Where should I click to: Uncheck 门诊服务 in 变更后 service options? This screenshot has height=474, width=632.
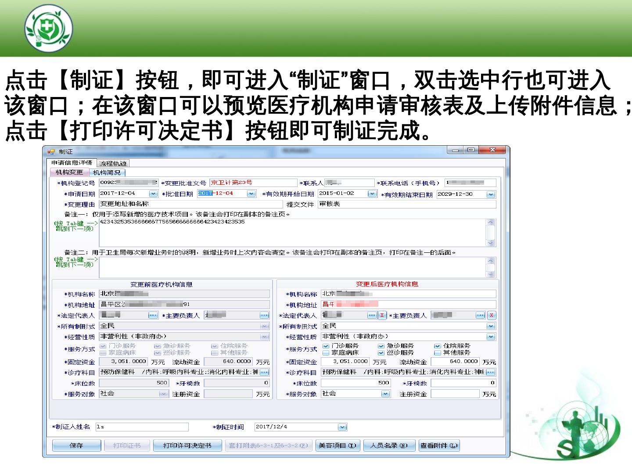pos(326,346)
